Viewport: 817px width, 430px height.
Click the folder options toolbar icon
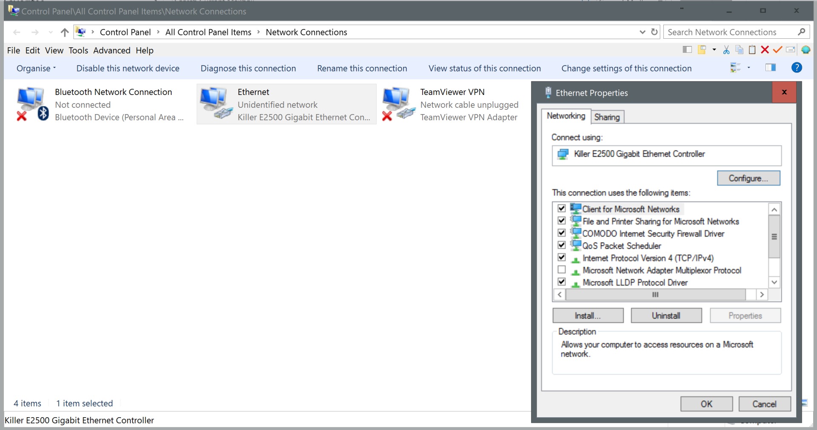point(702,50)
